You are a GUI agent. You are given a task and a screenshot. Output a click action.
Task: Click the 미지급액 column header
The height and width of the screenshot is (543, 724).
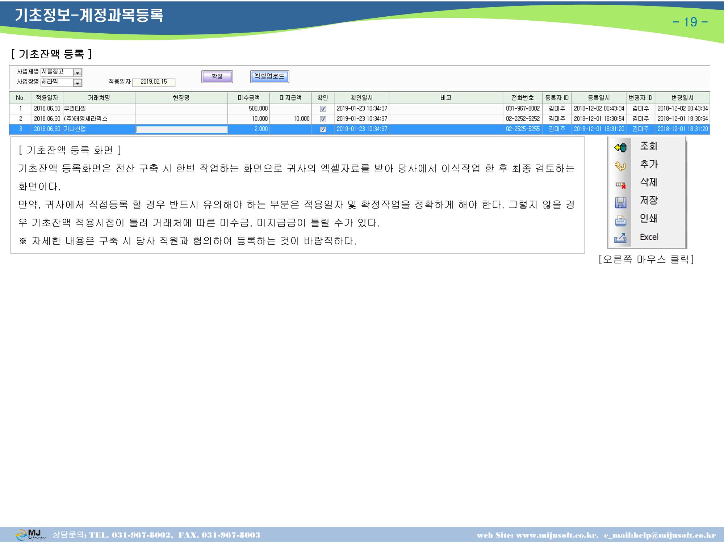tap(290, 98)
